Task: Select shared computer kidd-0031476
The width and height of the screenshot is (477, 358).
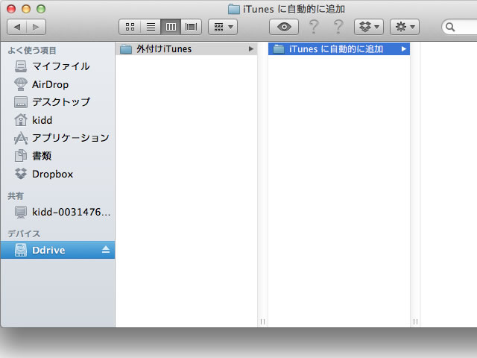Action: [58, 212]
